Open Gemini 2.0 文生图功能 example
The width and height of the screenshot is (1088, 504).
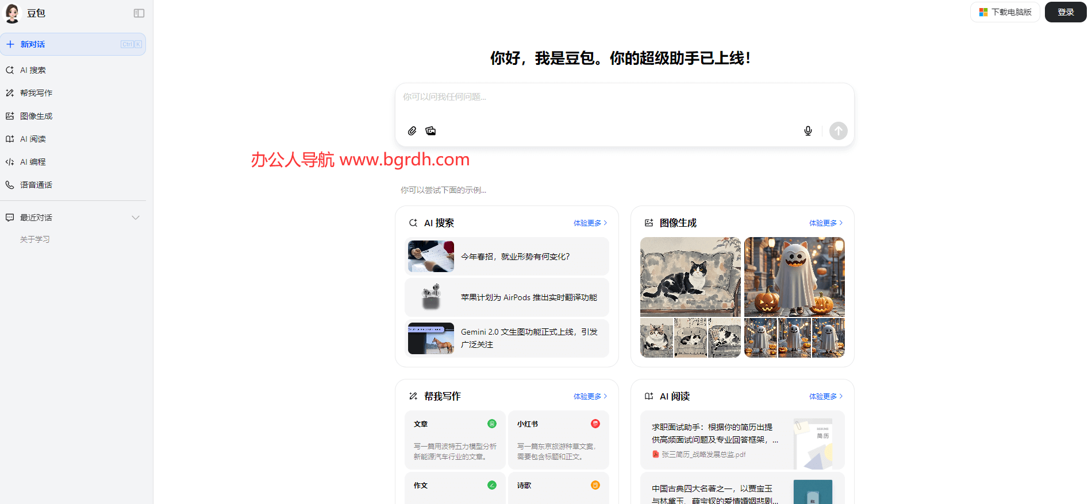[x=507, y=338]
